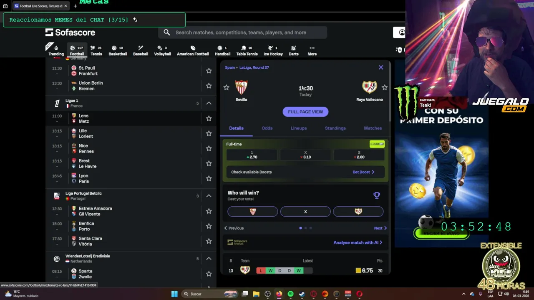
Task: Click the FULL PAGE VIEW button
Action: coord(305,112)
